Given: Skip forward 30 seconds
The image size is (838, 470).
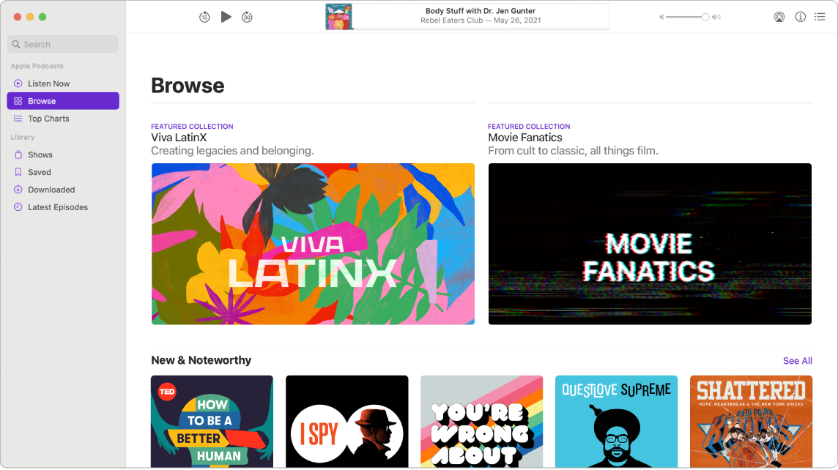Looking at the screenshot, I should (x=247, y=16).
